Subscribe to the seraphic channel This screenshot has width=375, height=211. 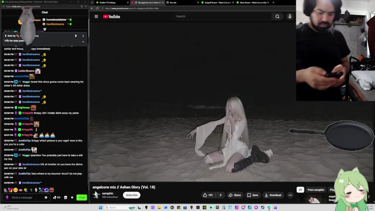click(132, 195)
